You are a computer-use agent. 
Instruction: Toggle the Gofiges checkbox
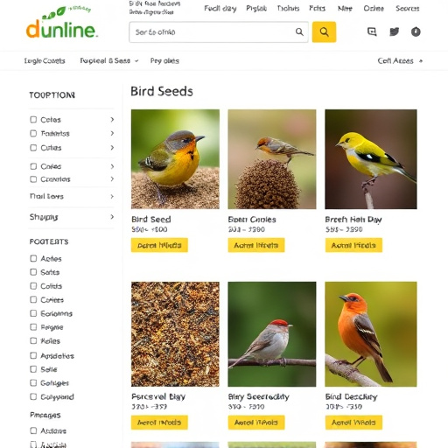tap(33, 382)
